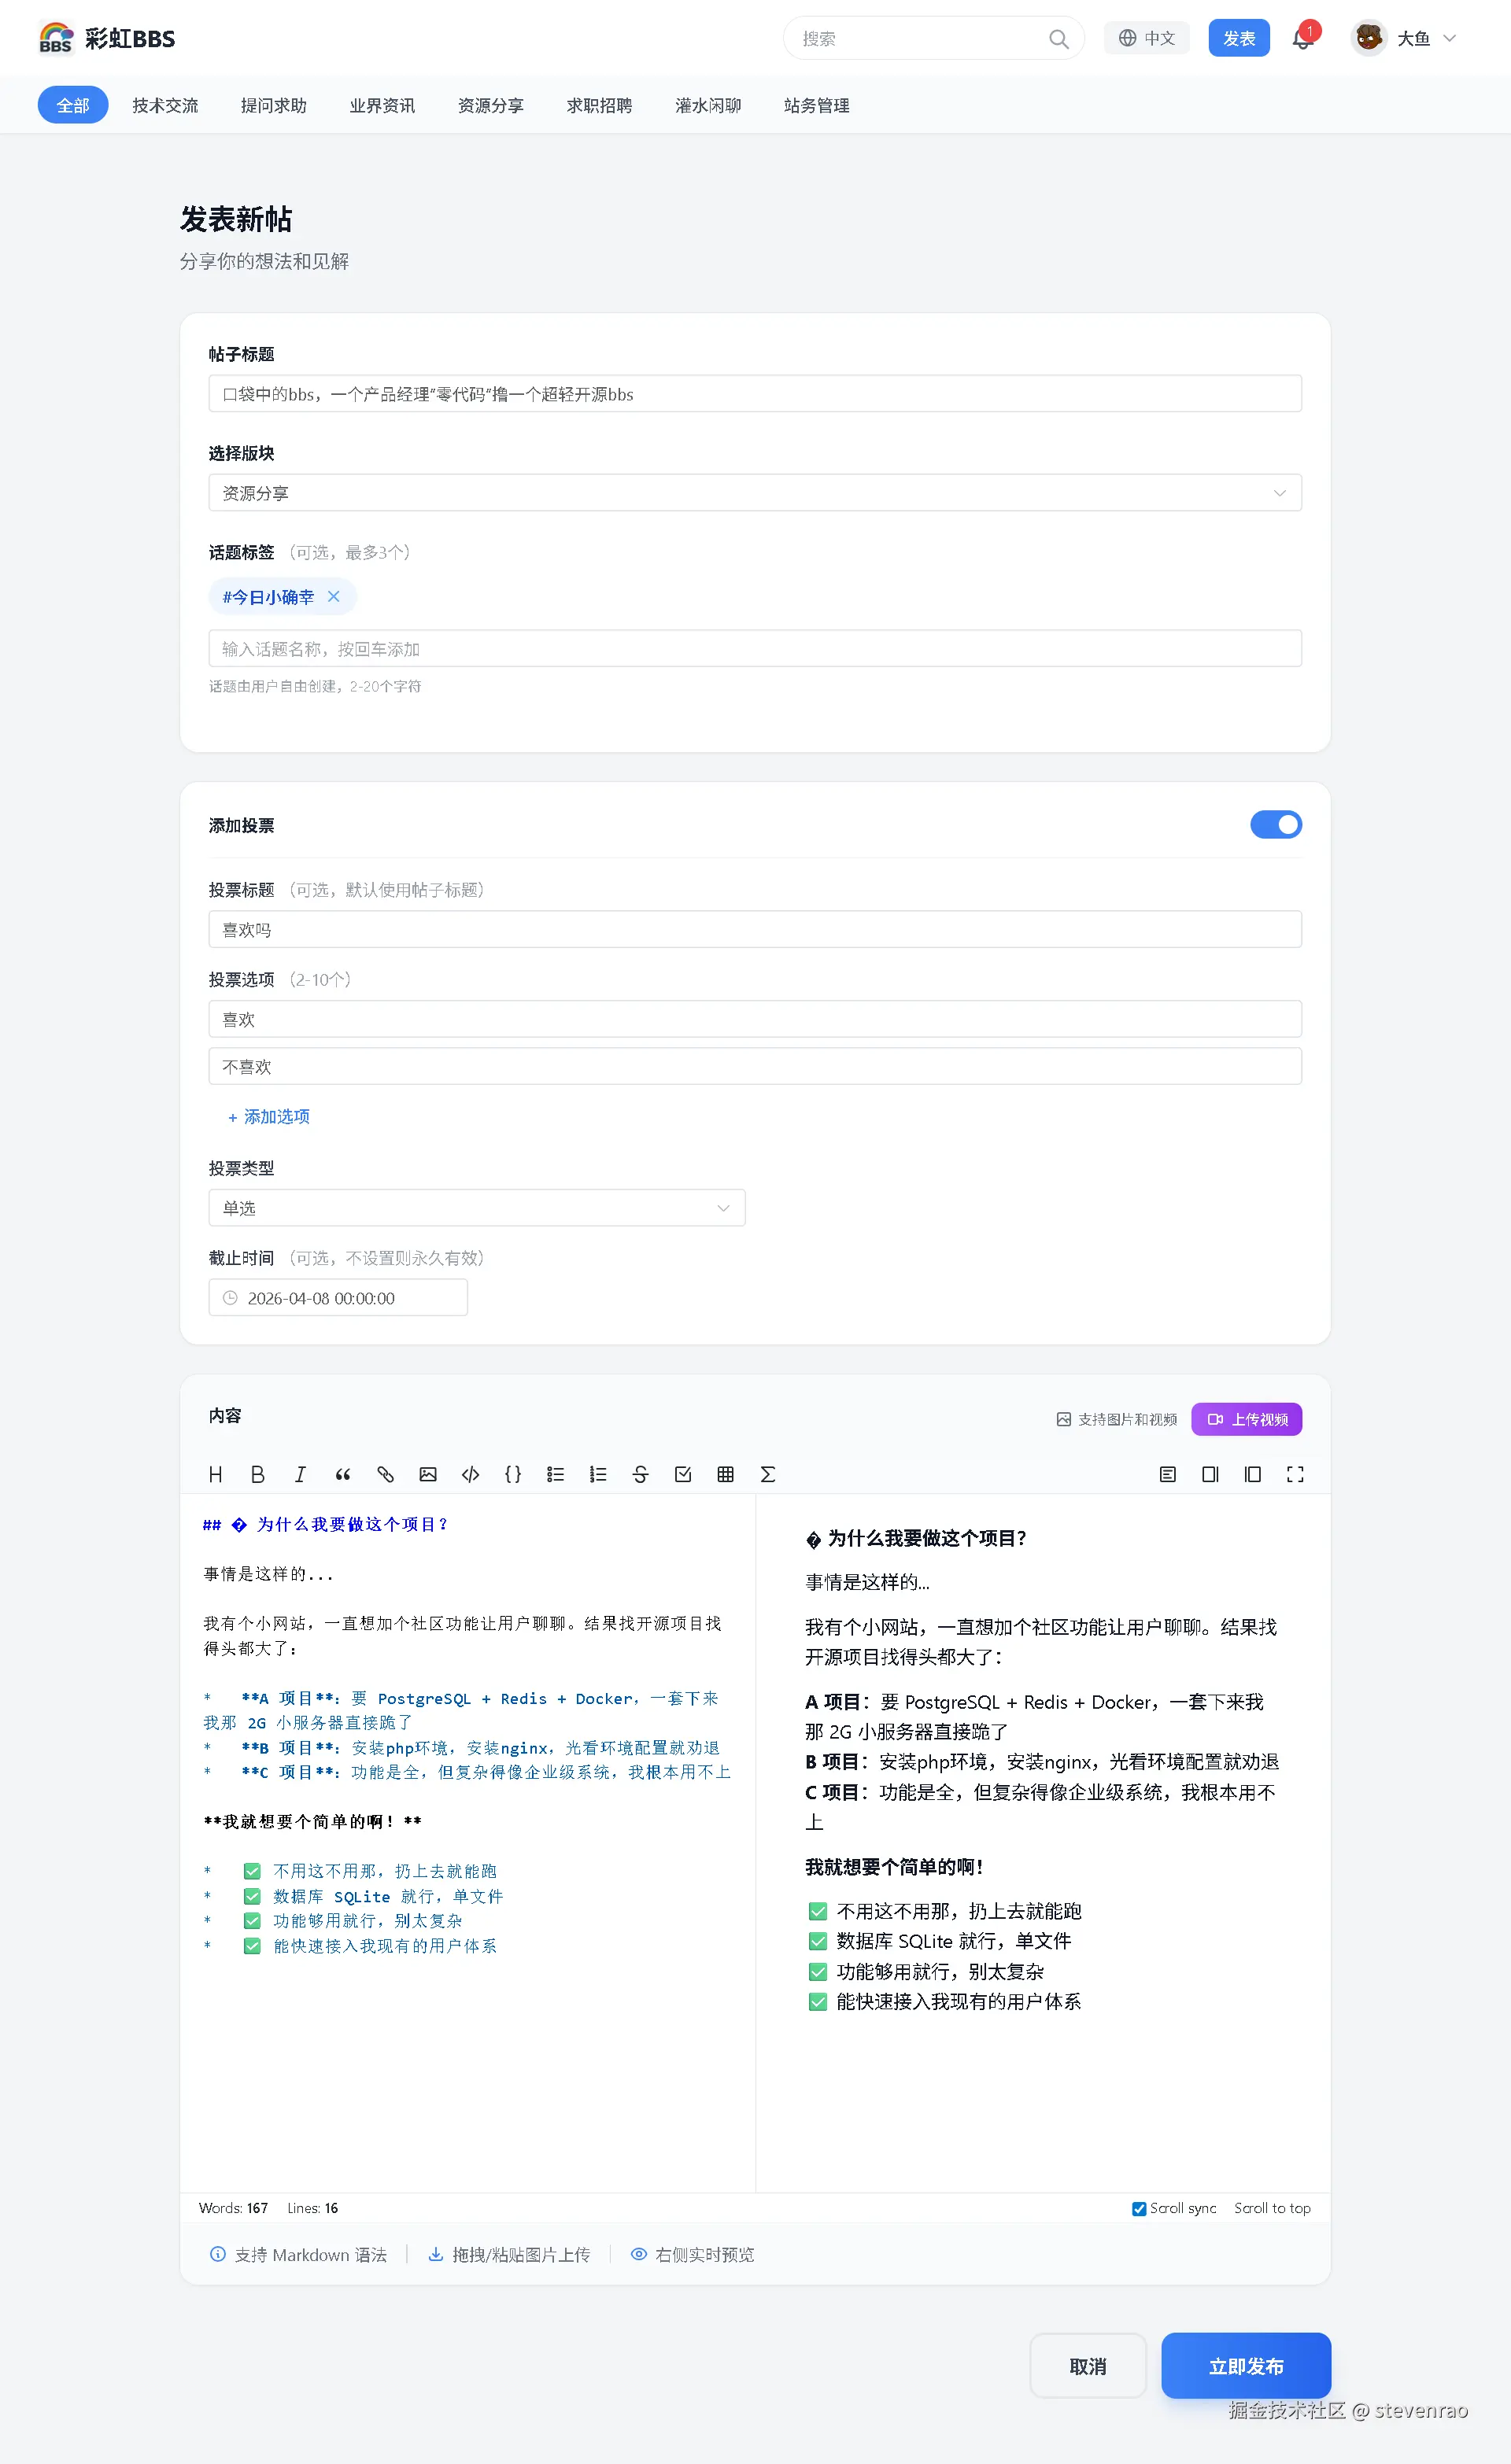1511x2464 pixels.
Task: Click the Bold formatting icon in editor
Action: pos(257,1474)
